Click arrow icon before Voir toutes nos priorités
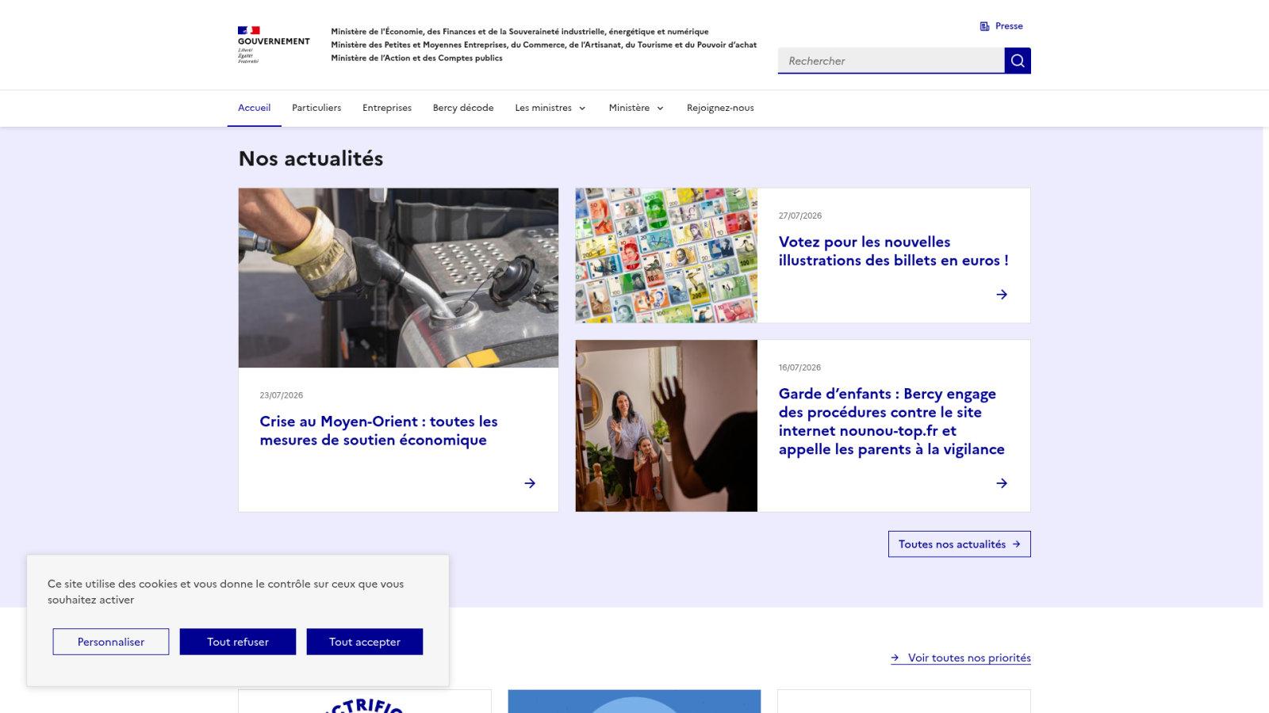 [x=895, y=658]
